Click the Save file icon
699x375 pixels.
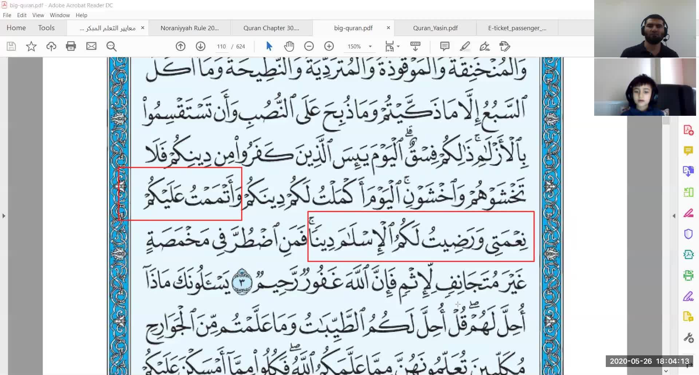pyautogui.click(x=11, y=46)
